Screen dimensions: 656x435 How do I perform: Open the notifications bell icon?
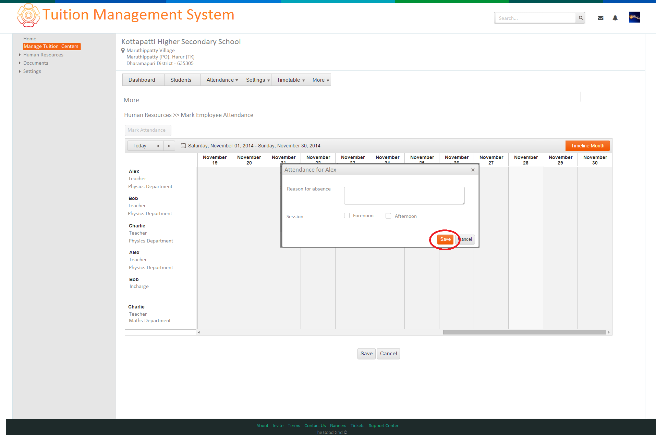pos(615,18)
